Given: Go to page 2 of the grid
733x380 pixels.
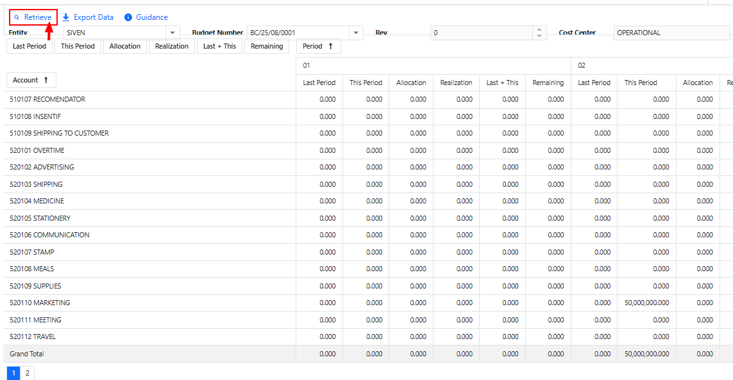Looking at the screenshot, I should 28,373.
